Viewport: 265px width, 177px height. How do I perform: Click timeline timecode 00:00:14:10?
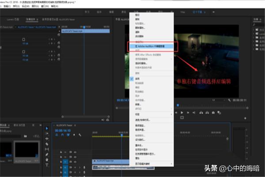(63, 131)
